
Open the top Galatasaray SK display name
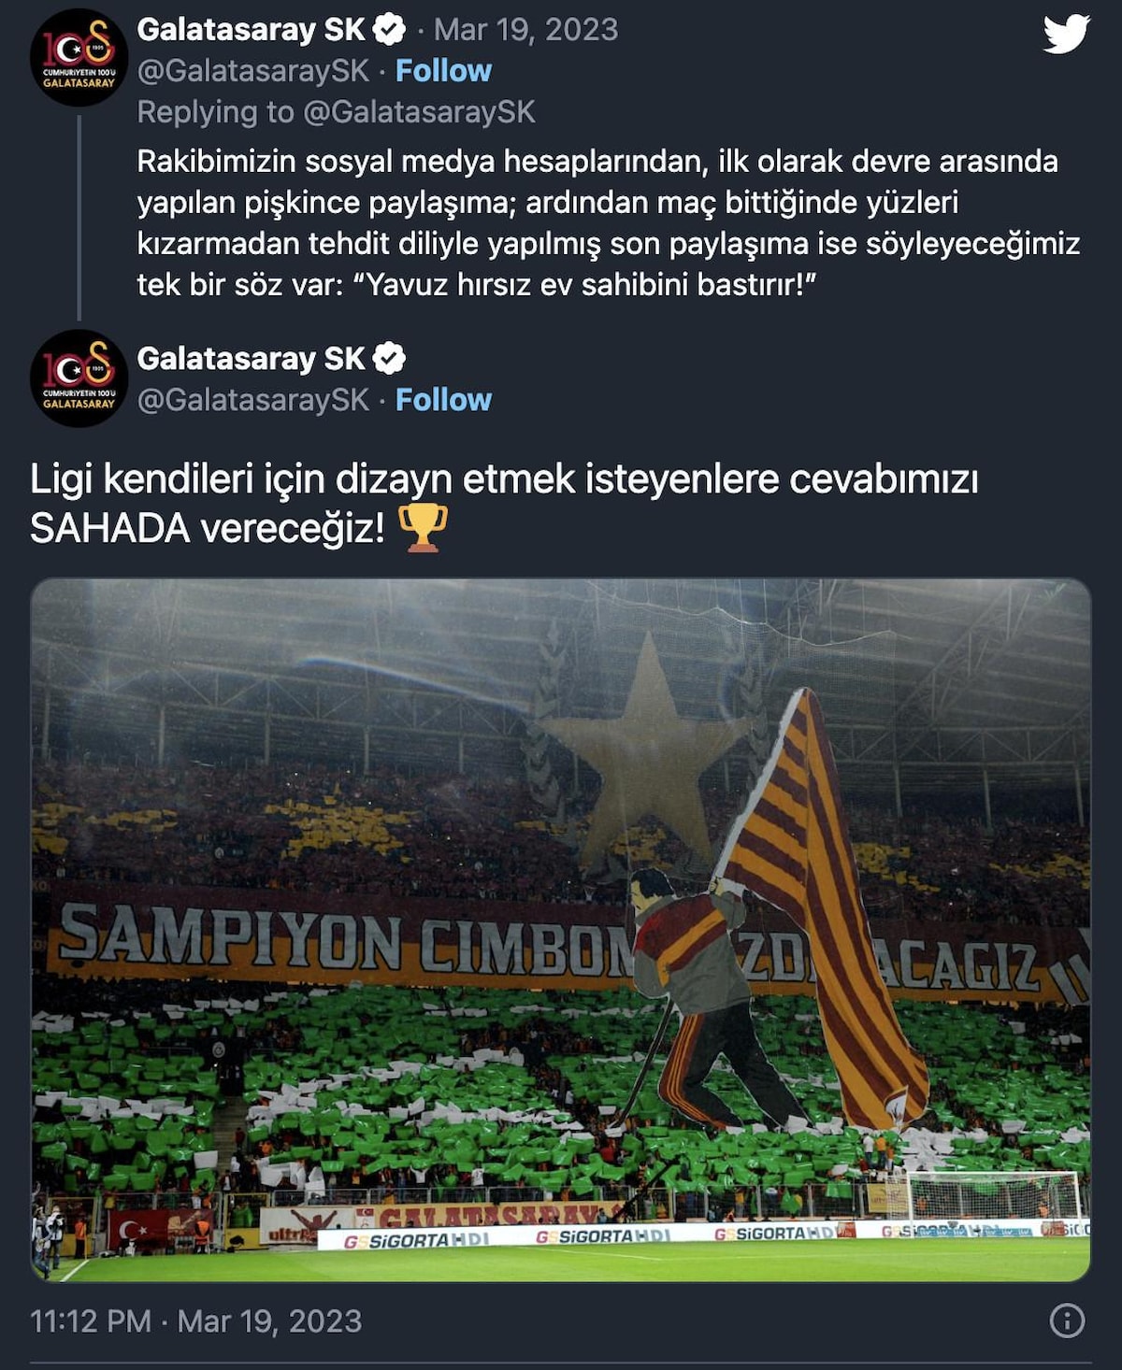tap(251, 30)
